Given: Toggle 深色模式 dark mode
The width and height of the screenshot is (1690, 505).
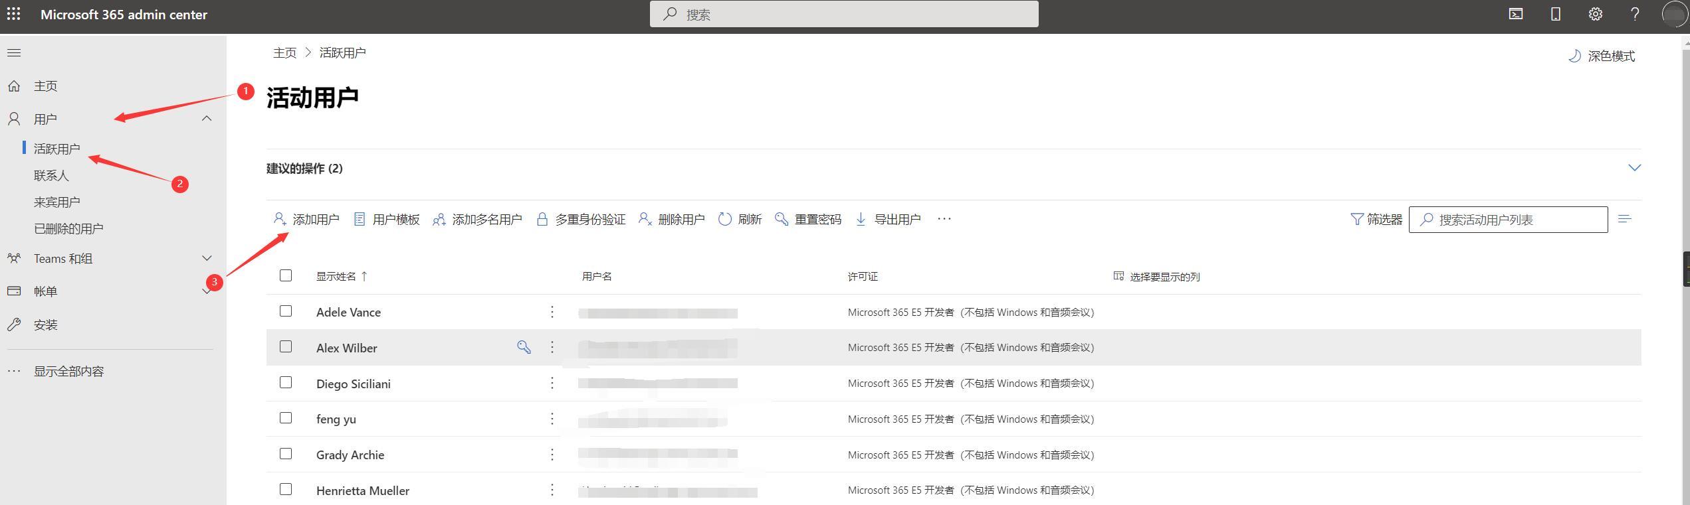Looking at the screenshot, I should [1602, 56].
